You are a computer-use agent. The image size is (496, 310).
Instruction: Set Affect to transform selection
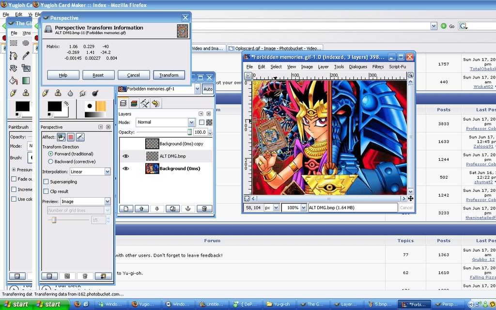(71, 137)
